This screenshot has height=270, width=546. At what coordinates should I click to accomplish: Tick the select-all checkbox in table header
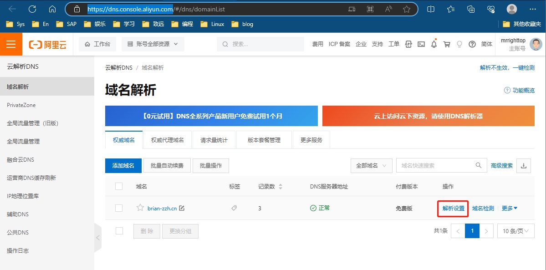tap(119, 186)
